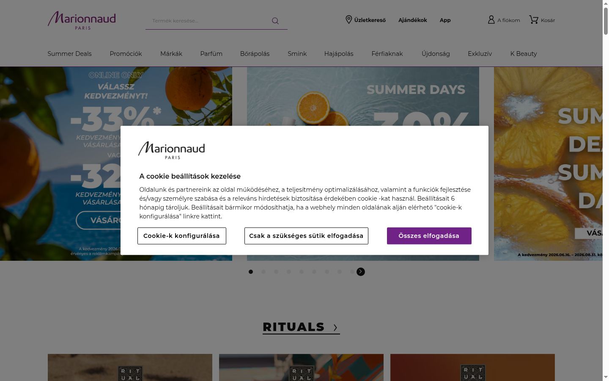Open the Bőrápolás category menu
609x381 pixels.
pos(255,54)
